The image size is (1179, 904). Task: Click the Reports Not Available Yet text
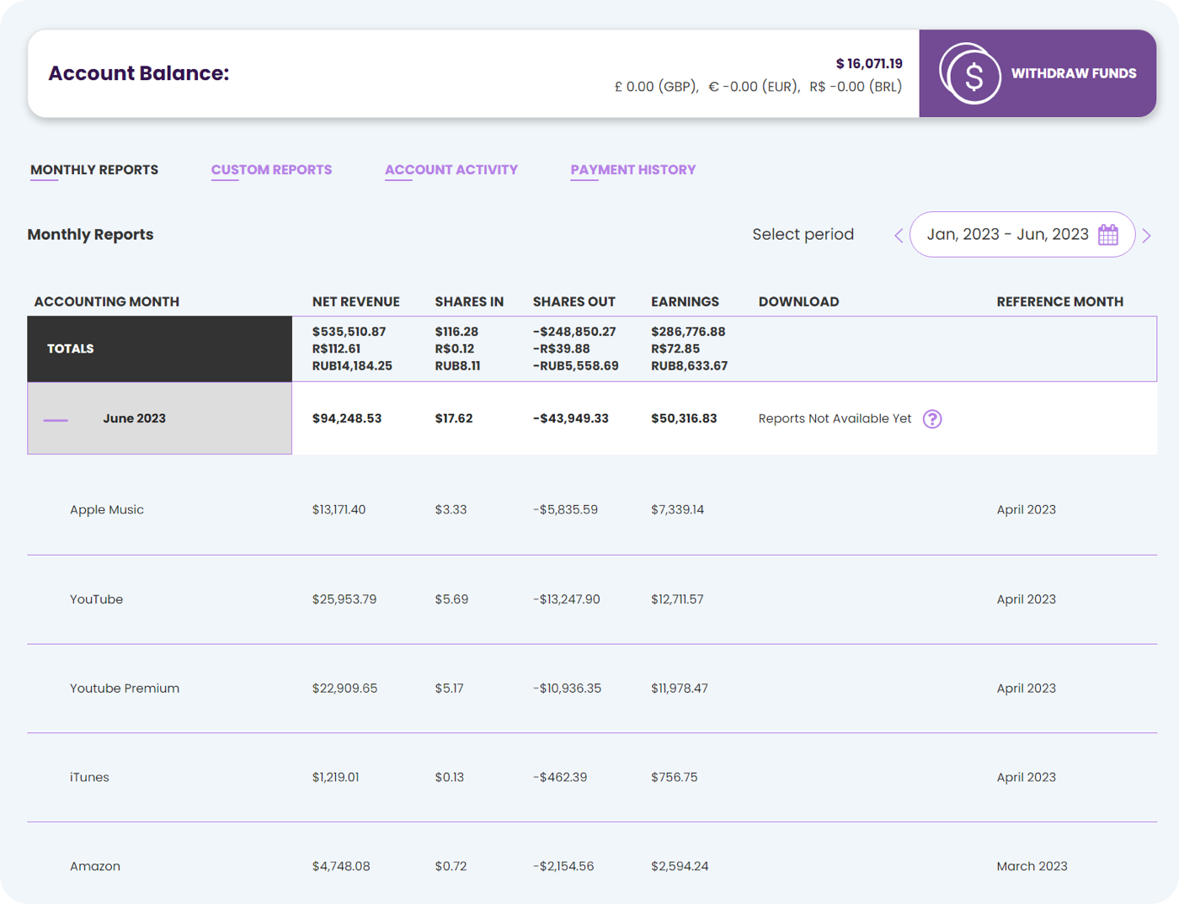835,418
